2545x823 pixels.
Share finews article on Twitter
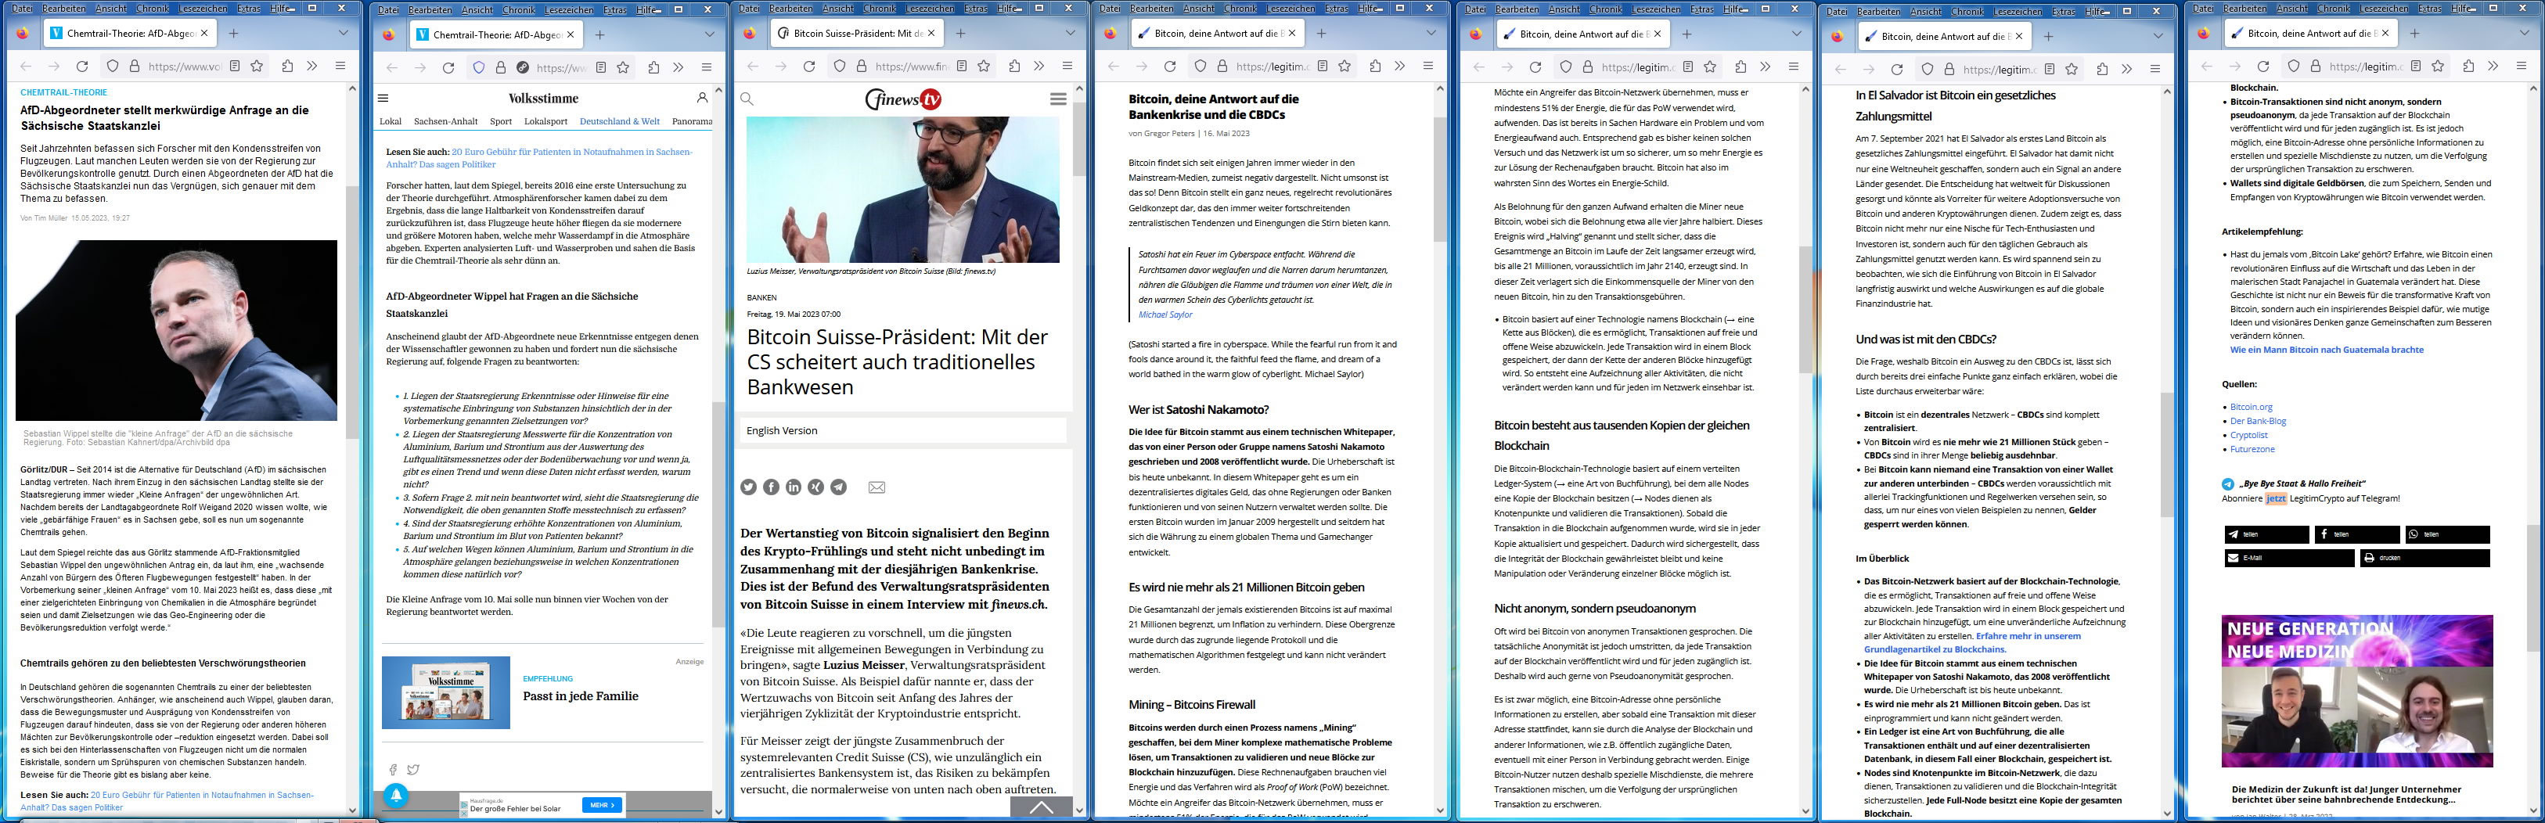pyautogui.click(x=749, y=487)
